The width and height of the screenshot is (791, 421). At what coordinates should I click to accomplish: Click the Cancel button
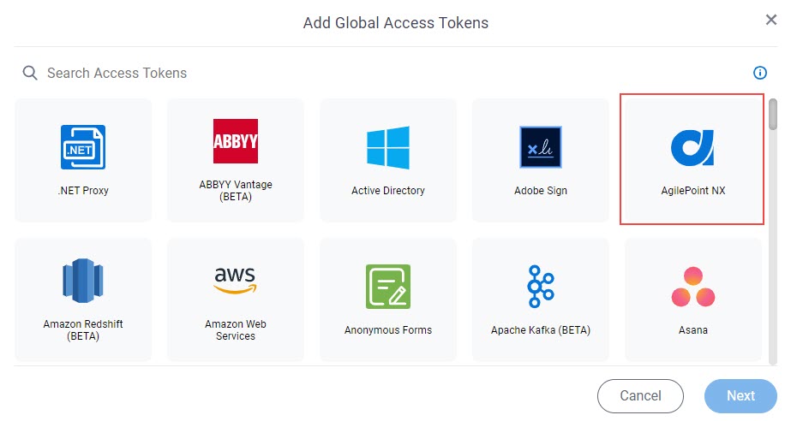pyautogui.click(x=640, y=396)
